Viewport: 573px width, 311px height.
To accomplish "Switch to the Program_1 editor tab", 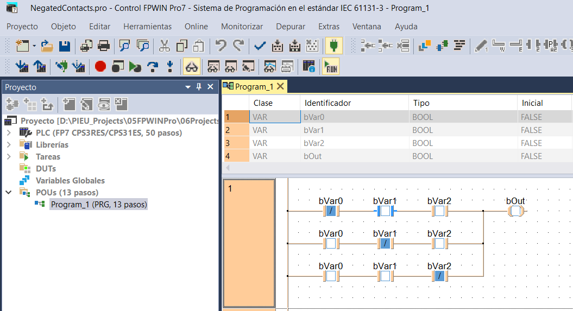I will pyautogui.click(x=254, y=86).
